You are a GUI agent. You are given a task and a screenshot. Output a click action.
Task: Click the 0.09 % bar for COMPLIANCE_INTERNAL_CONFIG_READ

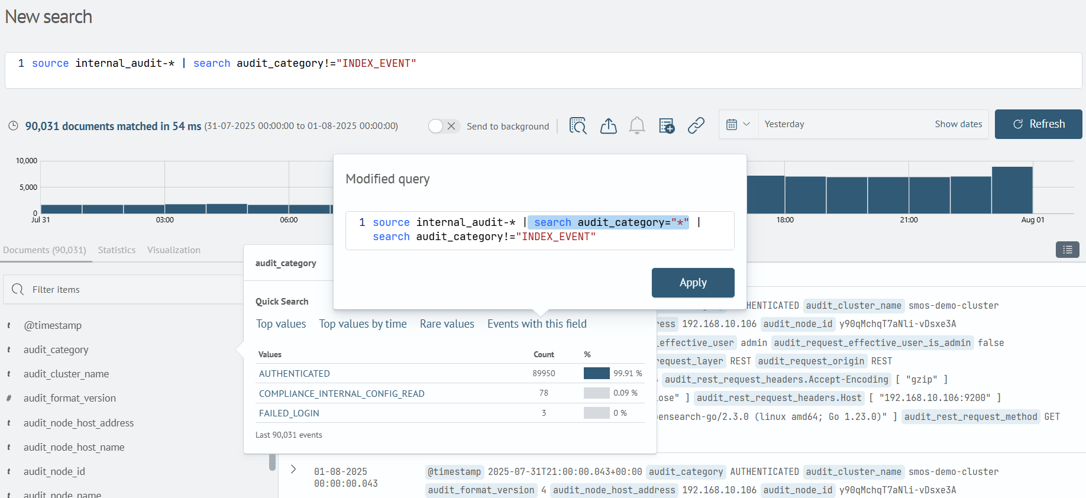pyautogui.click(x=596, y=393)
